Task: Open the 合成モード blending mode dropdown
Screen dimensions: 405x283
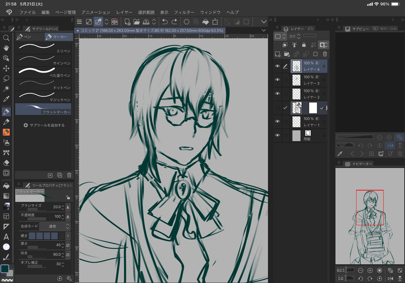Action: click(x=55, y=226)
